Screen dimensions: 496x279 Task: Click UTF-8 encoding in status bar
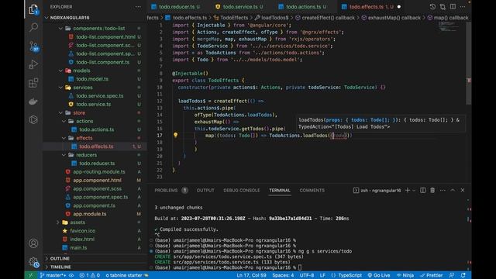click(307, 275)
